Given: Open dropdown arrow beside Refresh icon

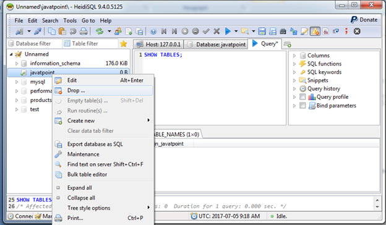Looking at the screenshot, I should [x=109, y=32].
